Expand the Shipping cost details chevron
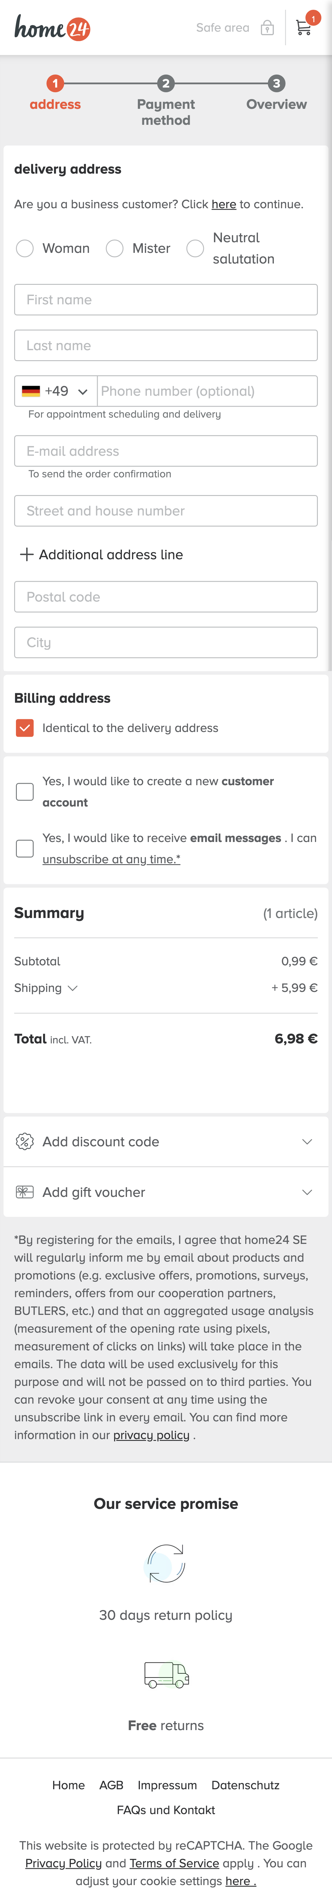Viewport: 332px width, 1904px height. pos(72,988)
